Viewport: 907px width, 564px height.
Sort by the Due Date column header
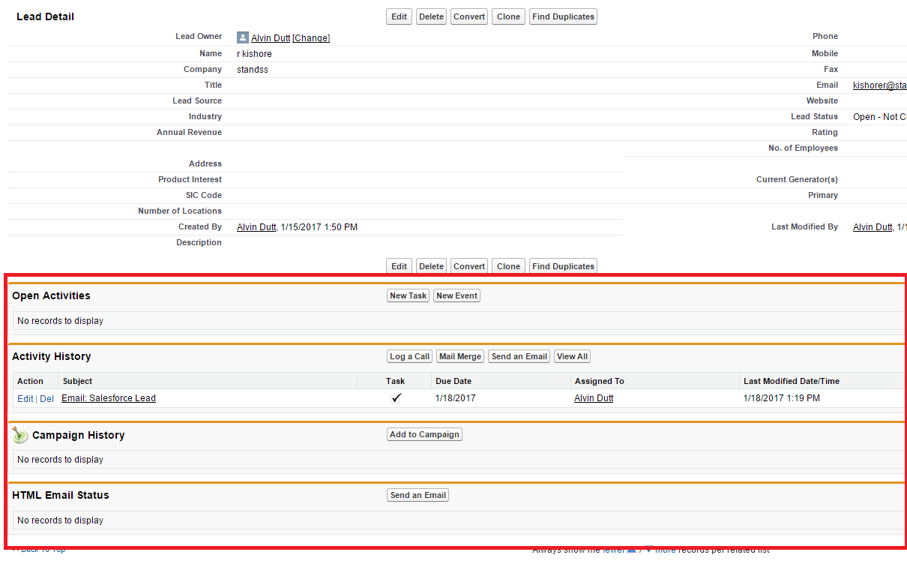pos(453,381)
